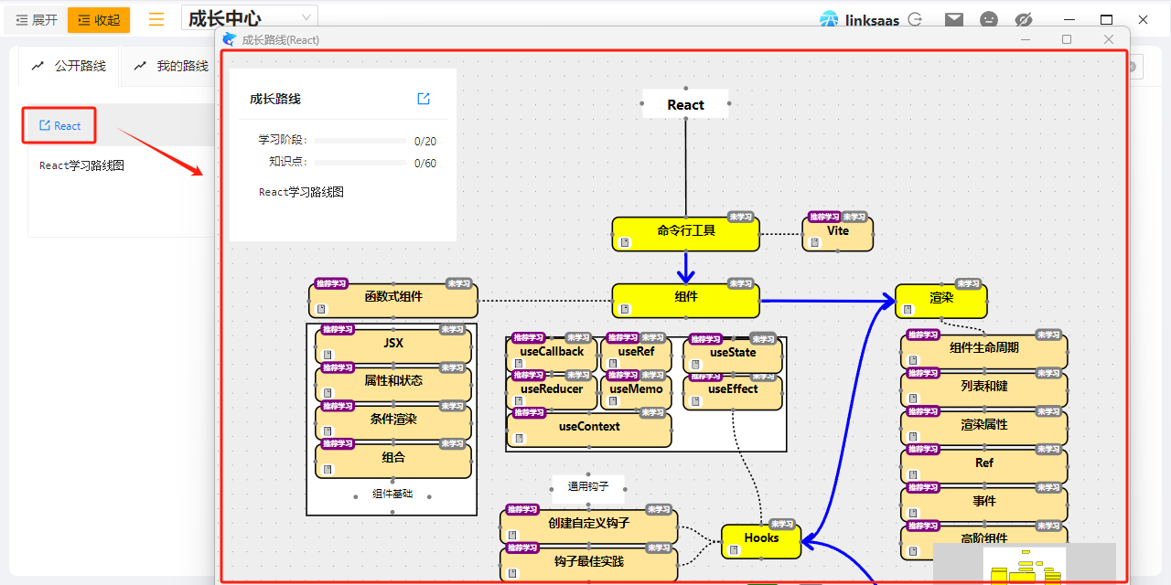
Task: Select the yellow Hooks node
Action: pyautogui.click(x=761, y=541)
